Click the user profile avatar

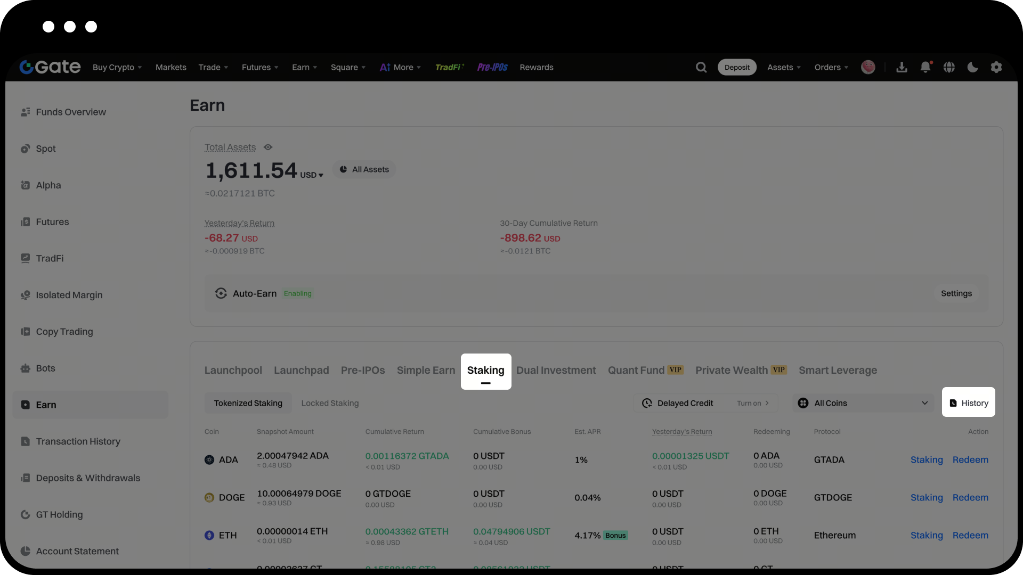(x=868, y=68)
